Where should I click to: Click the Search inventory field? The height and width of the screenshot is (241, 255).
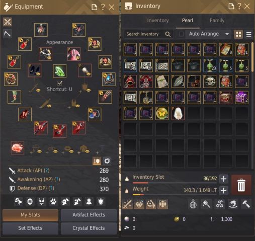[149, 34]
